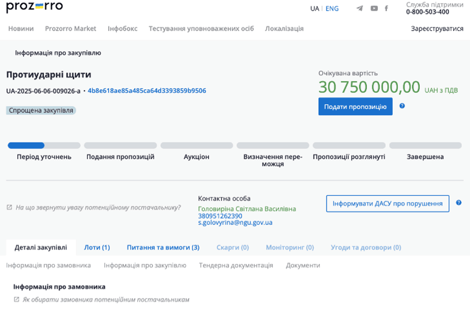
Task: Click the external-link icon before Як обирати замовника
Action: click(x=16, y=299)
